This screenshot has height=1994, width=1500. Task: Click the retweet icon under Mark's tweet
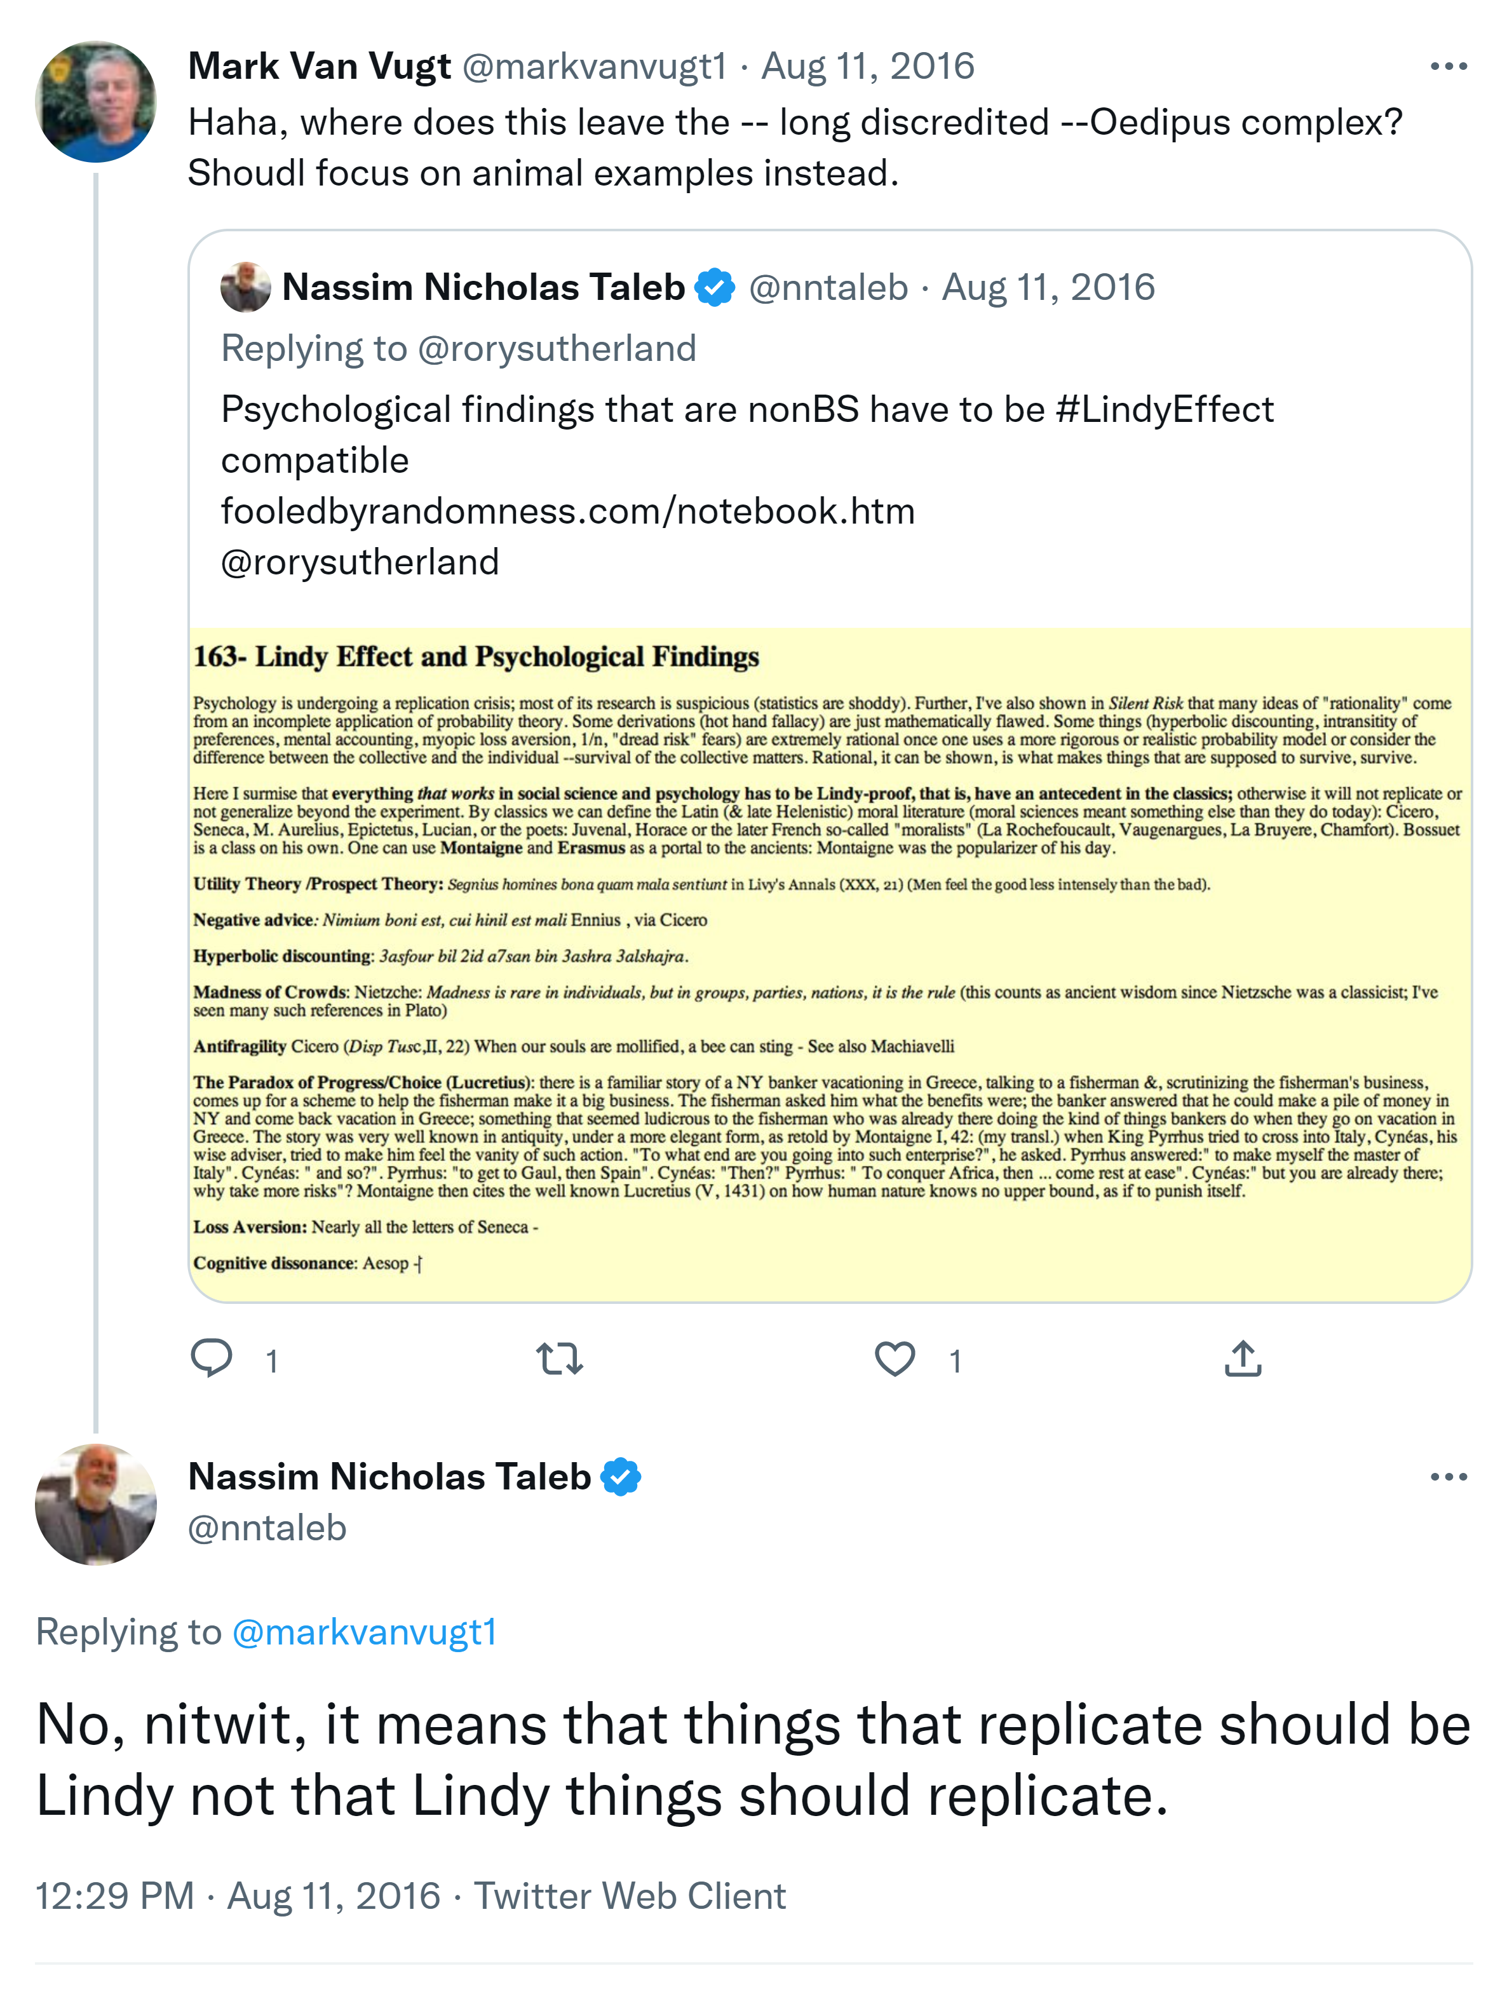pos(559,1359)
